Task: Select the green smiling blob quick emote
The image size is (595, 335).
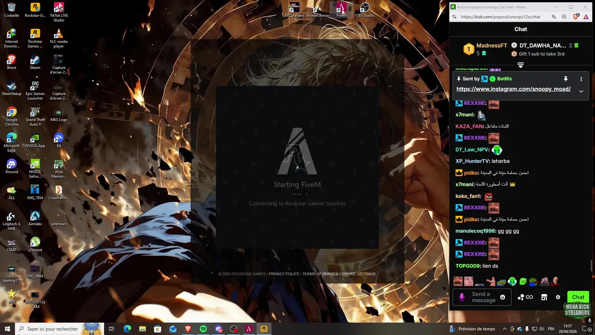Action: click(522, 281)
